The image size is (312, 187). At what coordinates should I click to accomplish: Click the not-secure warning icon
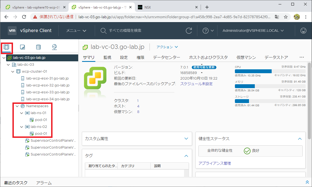point(35,17)
